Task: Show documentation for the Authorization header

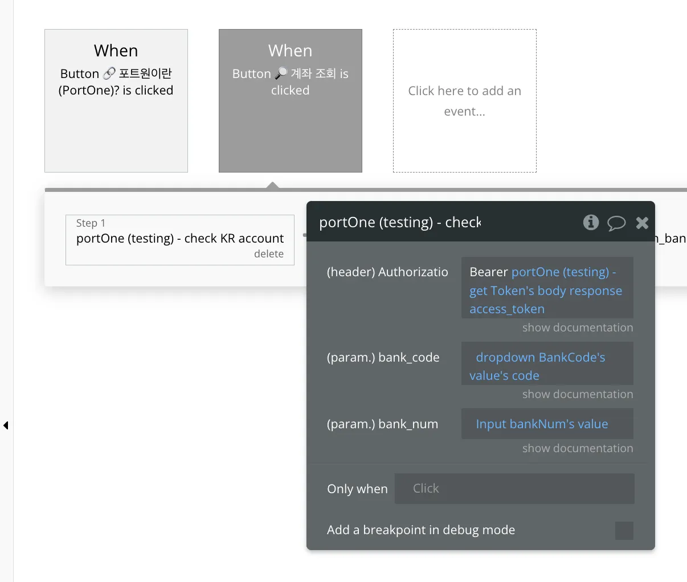Action: (x=577, y=327)
